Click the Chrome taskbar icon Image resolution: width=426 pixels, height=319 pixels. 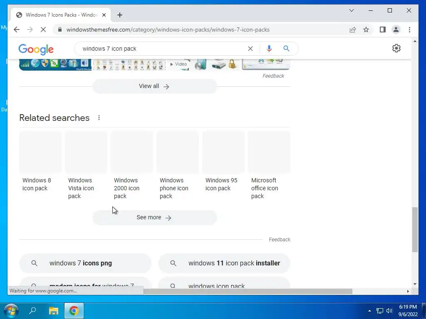tap(74, 311)
